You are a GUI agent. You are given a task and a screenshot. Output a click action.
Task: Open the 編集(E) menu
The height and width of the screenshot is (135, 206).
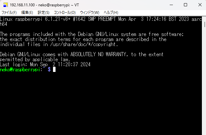(27, 13)
